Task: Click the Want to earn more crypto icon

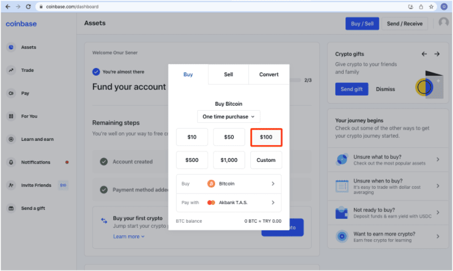Action: point(342,236)
